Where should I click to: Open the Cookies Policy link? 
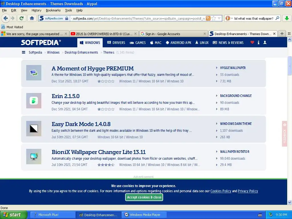tap(221, 191)
